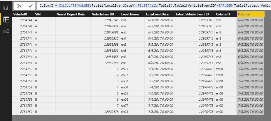Click VehicleEventID cell 1 in the en01 row
The image size is (271, 121).
point(105,69)
